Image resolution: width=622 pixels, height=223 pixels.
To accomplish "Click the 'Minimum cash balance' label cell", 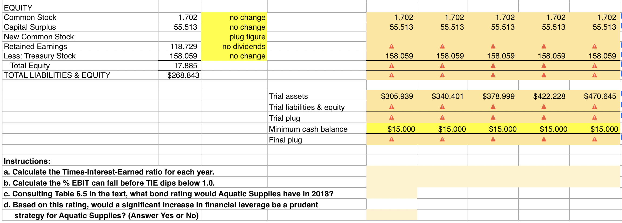I will pyautogui.click(x=308, y=129).
